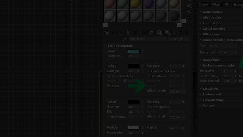Click the Material ID channel icon

point(159,32)
